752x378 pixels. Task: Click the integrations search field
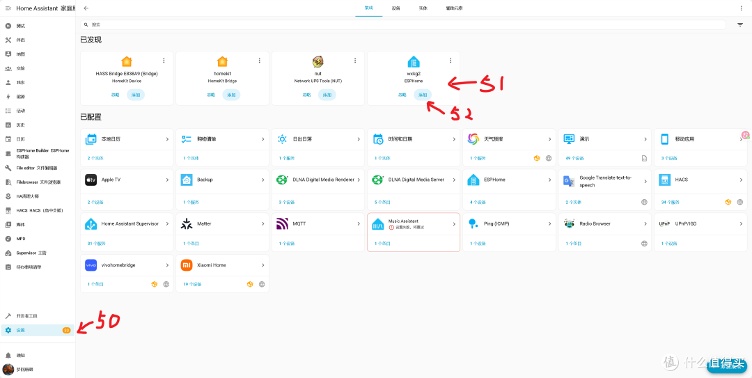403,24
